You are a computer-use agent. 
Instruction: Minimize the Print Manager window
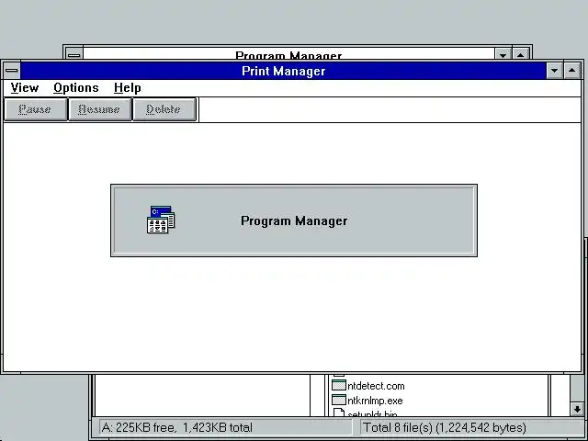coord(554,71)
